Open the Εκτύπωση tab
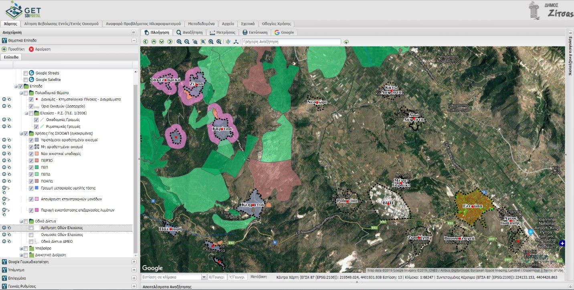This screenshot has height=290, width=574. [x=255, y=32]
